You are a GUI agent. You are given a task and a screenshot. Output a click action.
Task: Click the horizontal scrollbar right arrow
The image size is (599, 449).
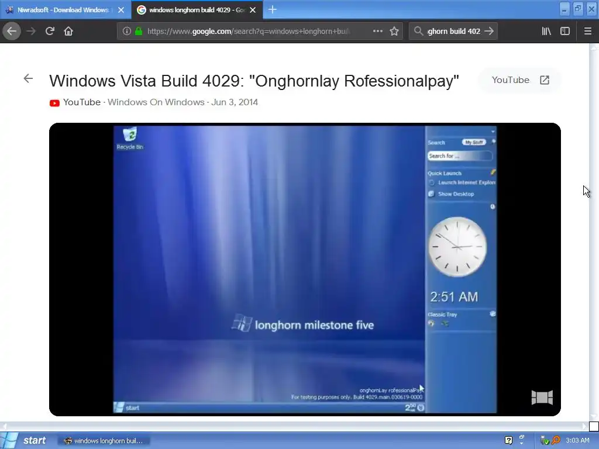point(585,426)
